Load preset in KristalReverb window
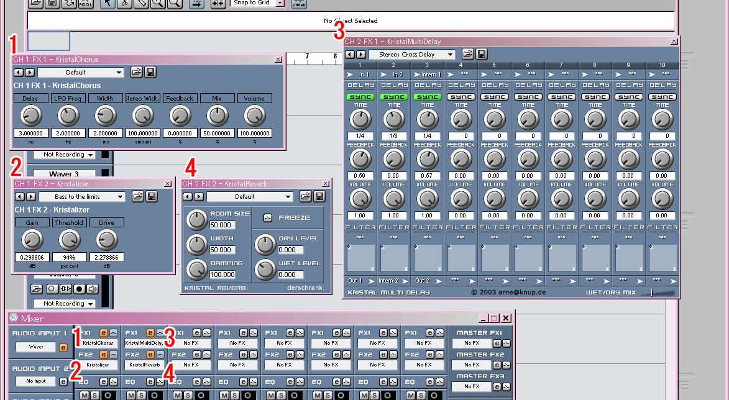This screenshot has width=729, height=400. pos(305,196)
